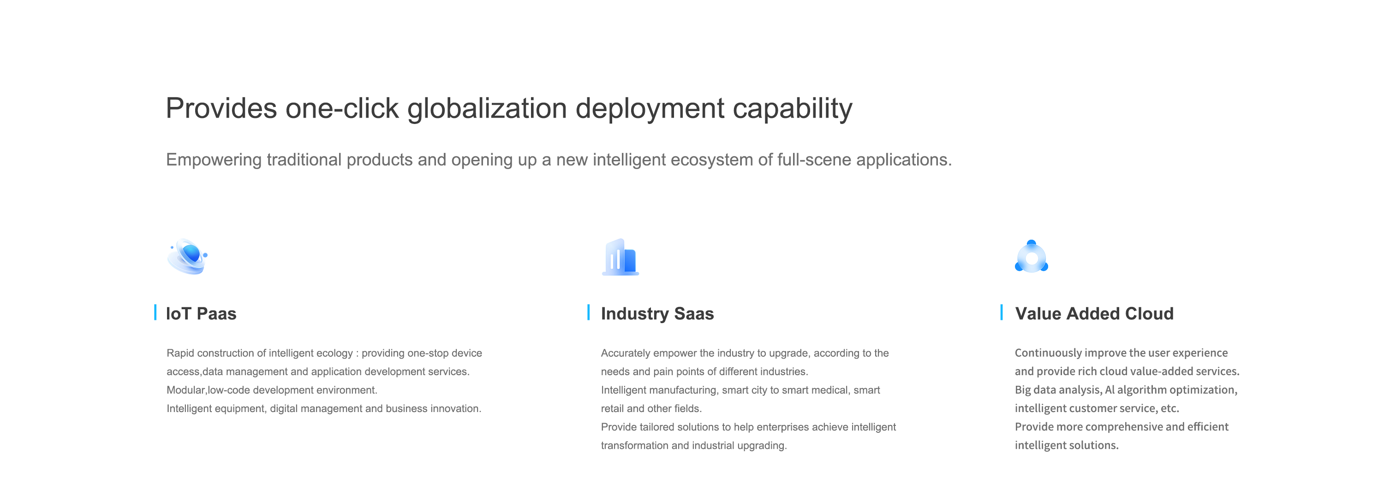Image resolution: width=1384 pixels, height=489 pixels.
Task: Click 'Accurately empower the industry' text
Action: click(744, 353)
